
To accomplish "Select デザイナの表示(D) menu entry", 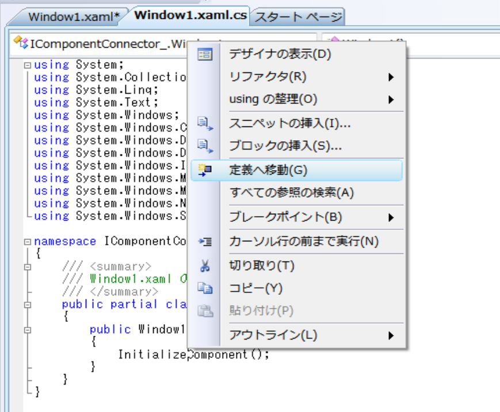I will pos(296,54).
